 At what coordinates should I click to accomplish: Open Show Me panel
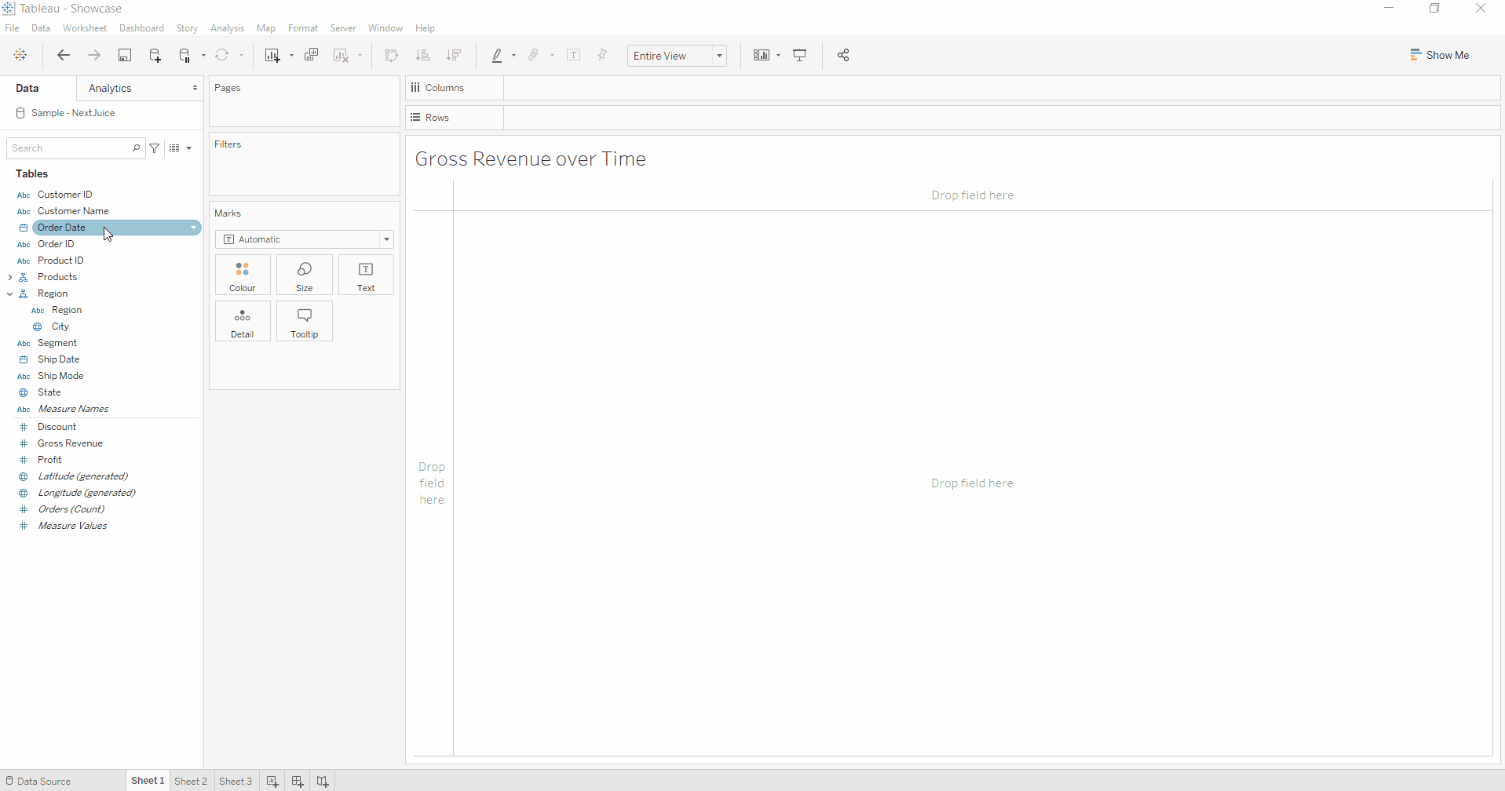tap(1440, 55)
